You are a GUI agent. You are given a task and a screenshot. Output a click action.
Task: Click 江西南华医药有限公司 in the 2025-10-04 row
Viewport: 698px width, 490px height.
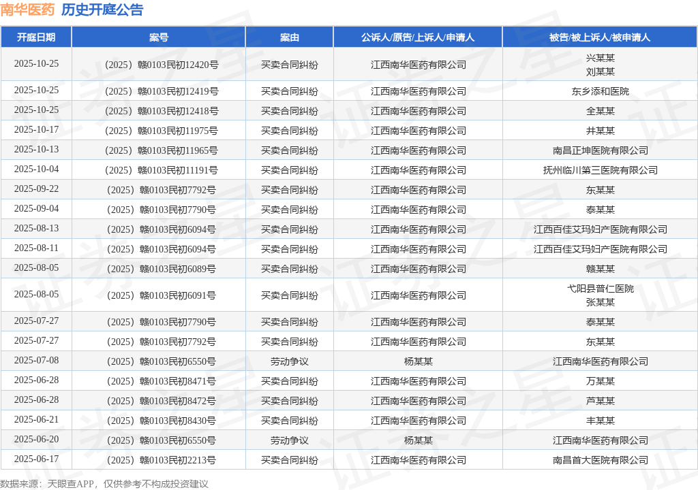tap(418, 170)
